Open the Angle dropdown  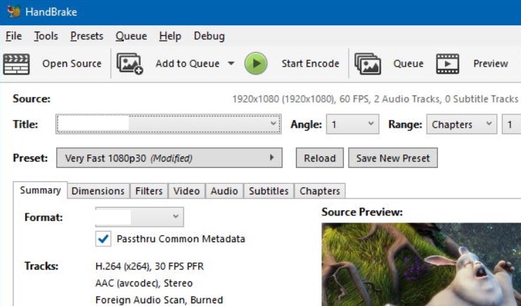352,124
